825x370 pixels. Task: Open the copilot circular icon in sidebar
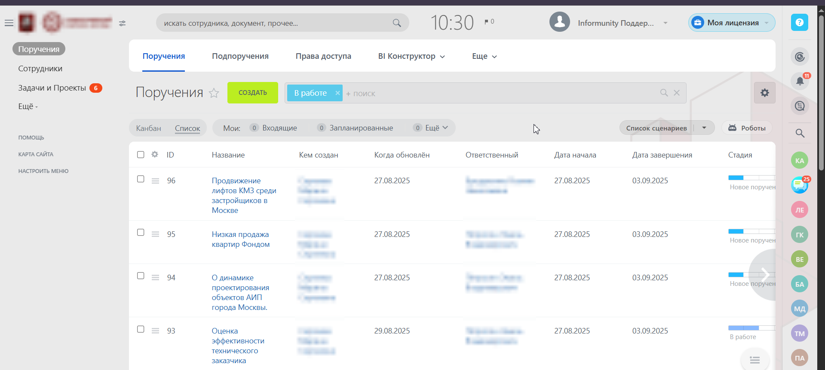[800, 56]
